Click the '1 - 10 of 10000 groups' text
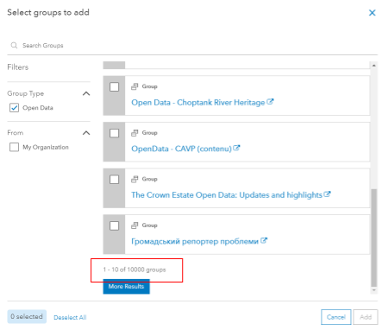382x330 pixels. [135, 270]
